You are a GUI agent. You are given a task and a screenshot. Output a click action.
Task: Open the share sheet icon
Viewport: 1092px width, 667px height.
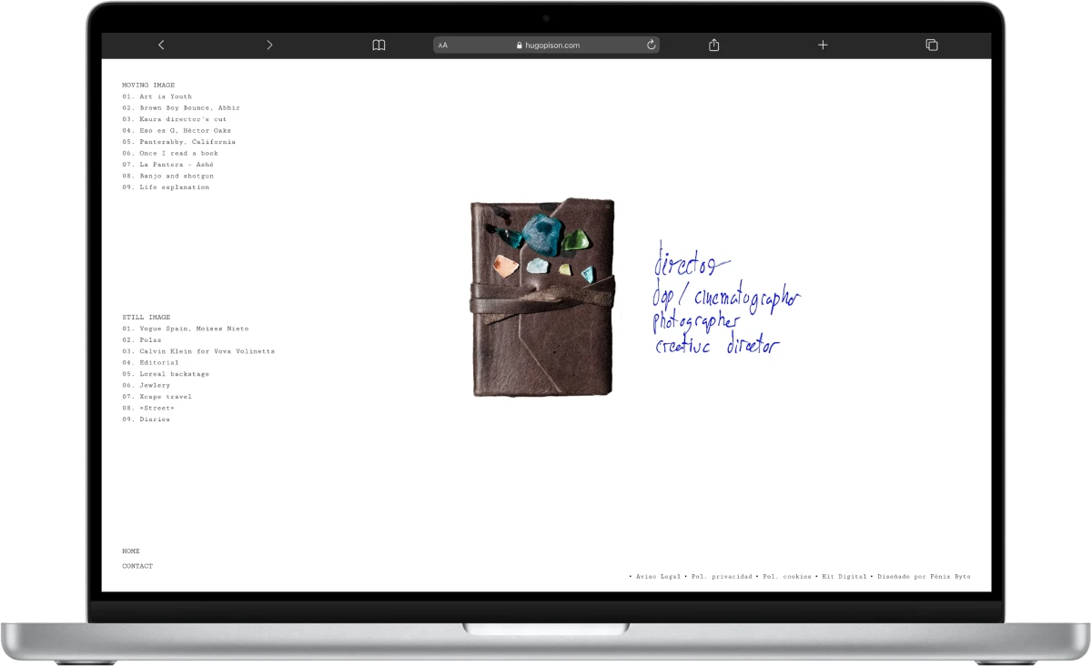tap(714, 45)
